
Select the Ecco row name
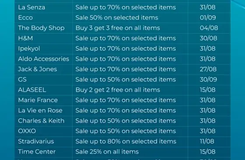[25, 17]
